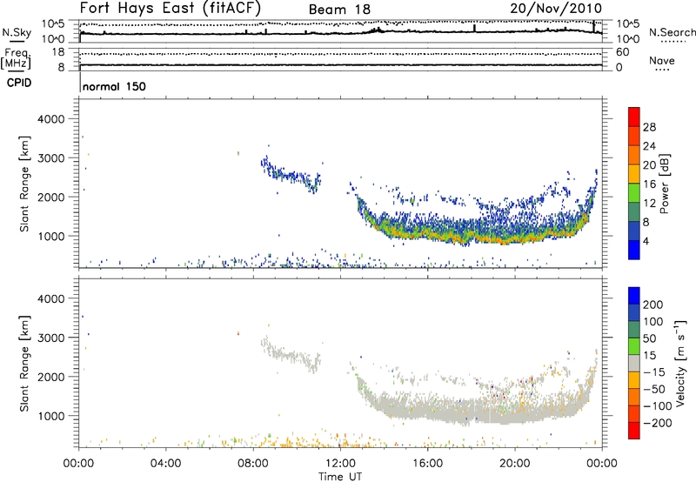Image resolution: width=696 pixels, height=482 pixels.
Task: Click 'Slant Range [km]' label of Velocity panel
Action: [x=24, y=364]
